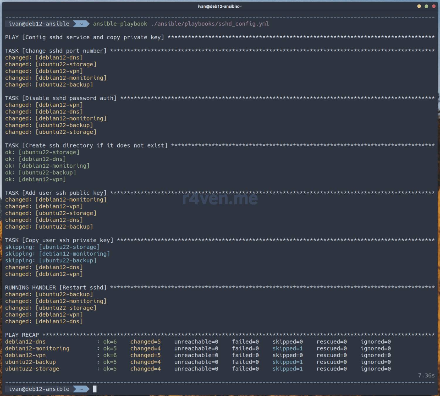Click skipped=1 in the ubuntu22-backup recap row
Viewport: 440px width, 396px height.
click(287, 362)
